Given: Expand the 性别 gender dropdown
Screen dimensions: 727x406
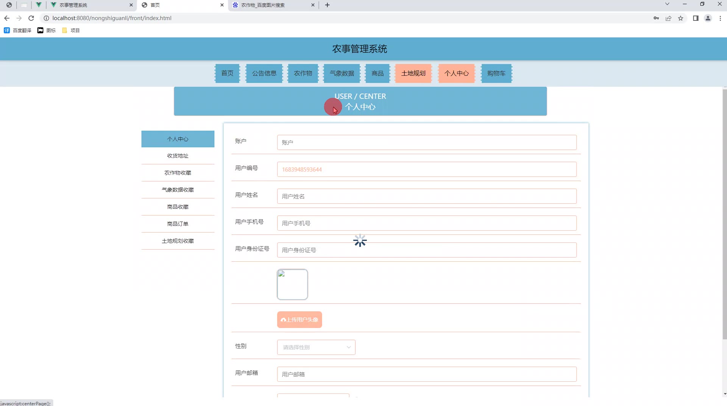Looking at the screenshot, I should point(316,347).
